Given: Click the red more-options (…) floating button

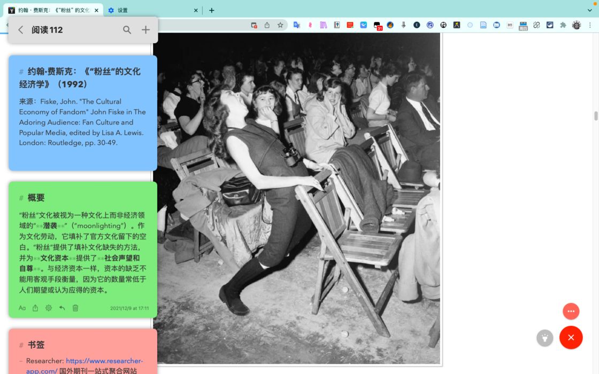Looking at the screenshot, I should coord(571,311).
